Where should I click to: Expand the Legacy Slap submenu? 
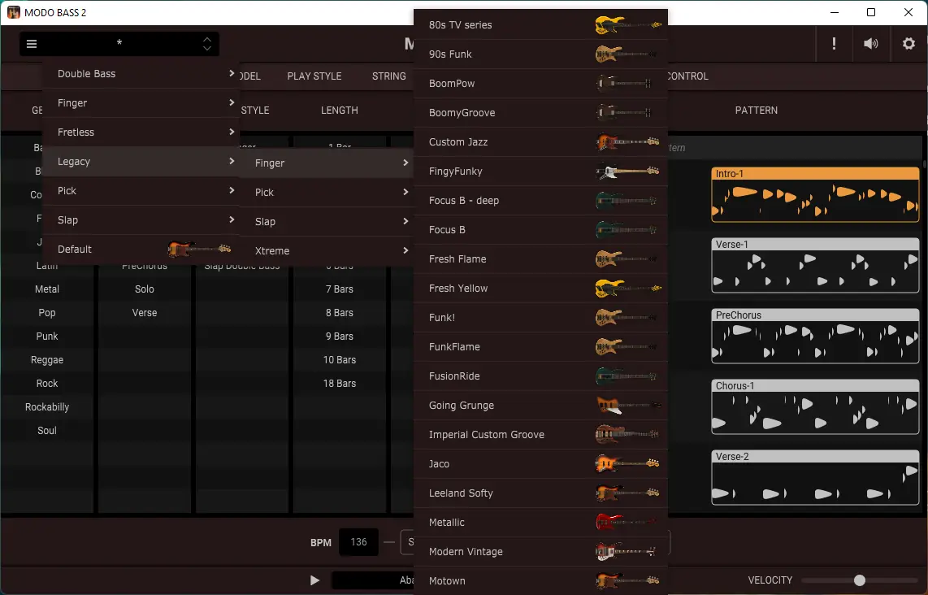327,221
